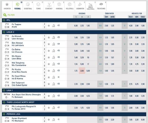The height and width of the screenshot is (123, 148).
Task: Open the Tennis sport tab
Action: click(x=38, y=6)
